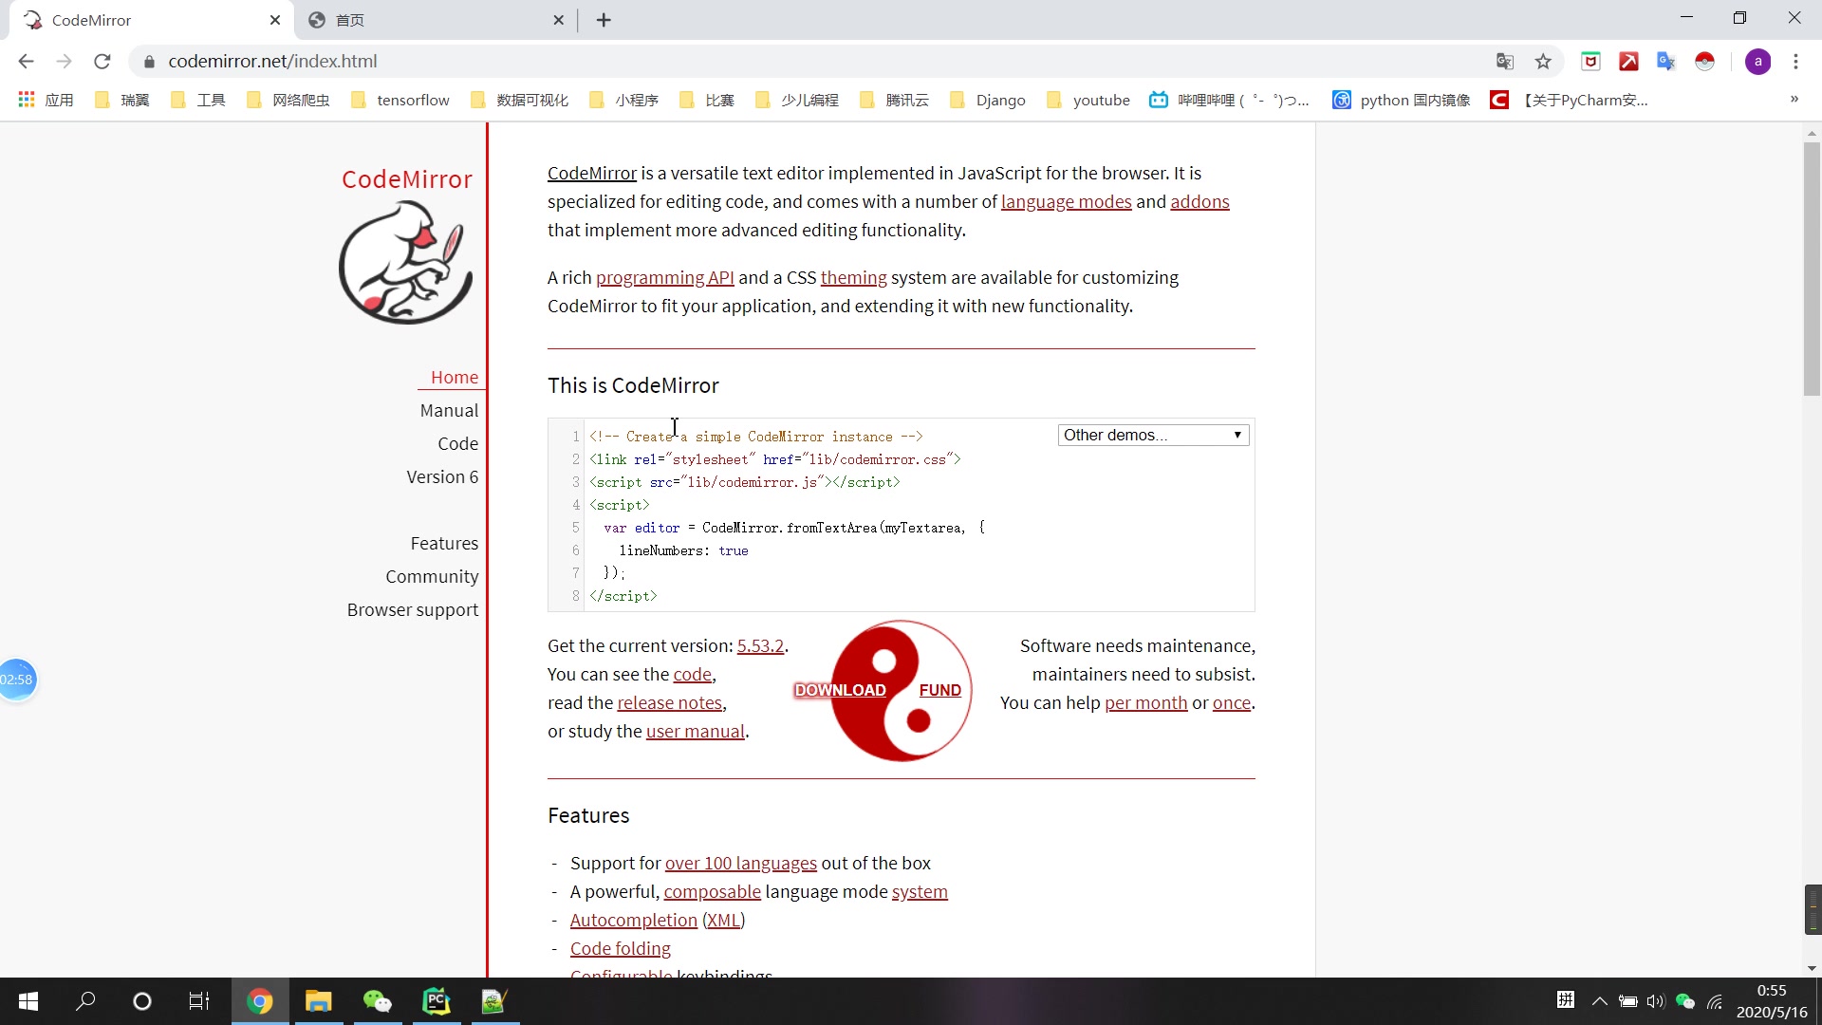This screenshot has height=1025, width=1822.
Task: Open the programming API link
Action: click(664, 277)
